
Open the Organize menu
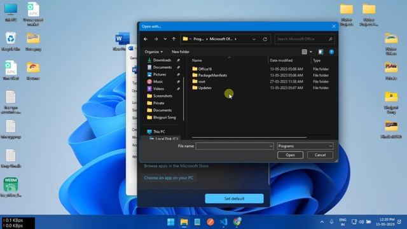click(x=154, y=52)
